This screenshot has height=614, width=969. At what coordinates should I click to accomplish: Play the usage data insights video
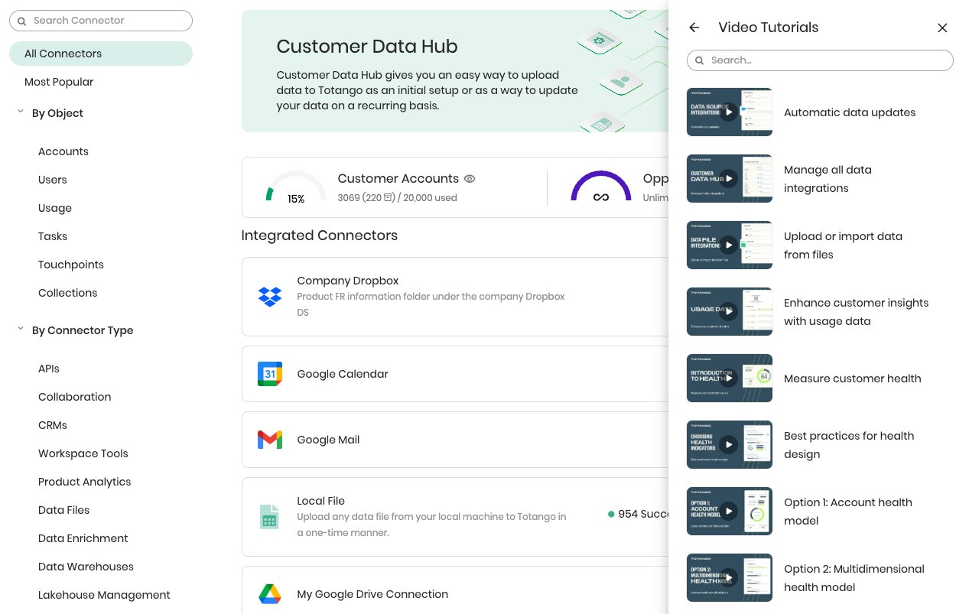[x=729, y=311]
